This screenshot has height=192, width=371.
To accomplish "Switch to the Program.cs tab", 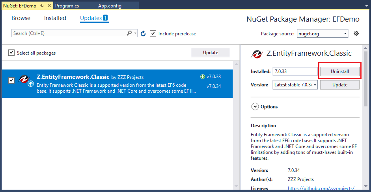I will click(x=67, y=5).
